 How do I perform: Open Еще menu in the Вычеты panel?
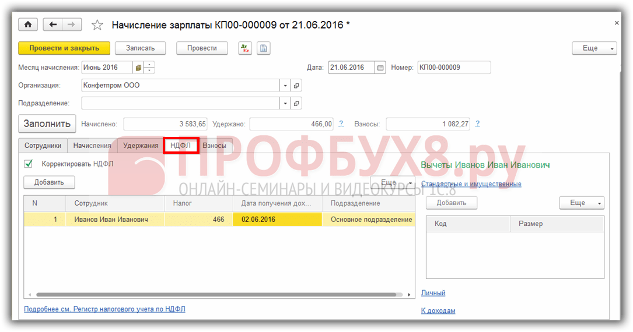click(582, 203)
